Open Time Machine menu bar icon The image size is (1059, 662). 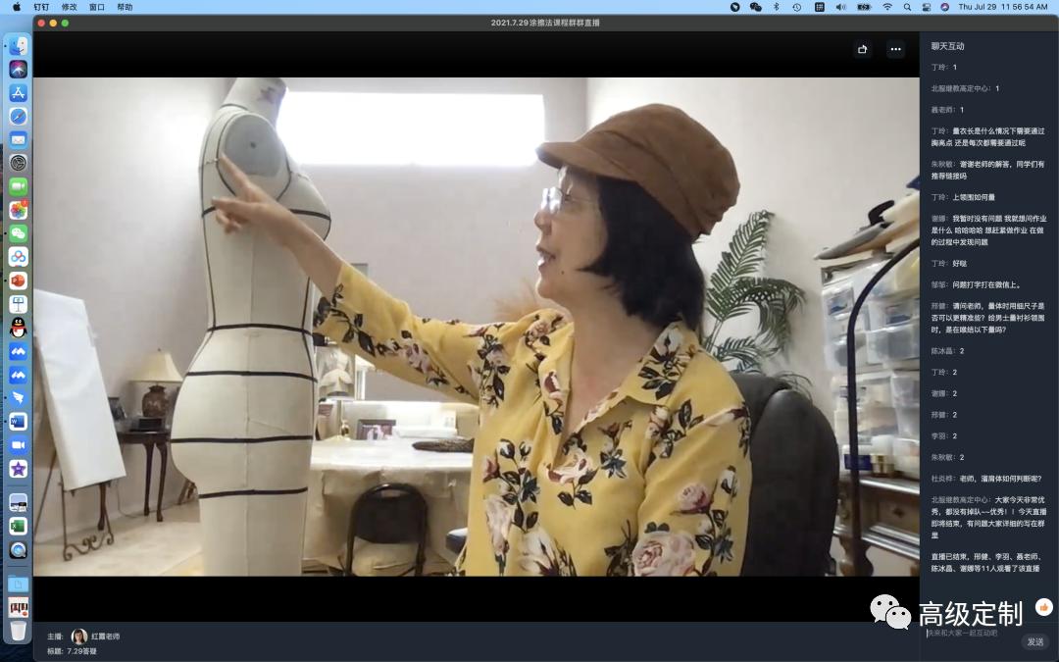coord(797,7)
